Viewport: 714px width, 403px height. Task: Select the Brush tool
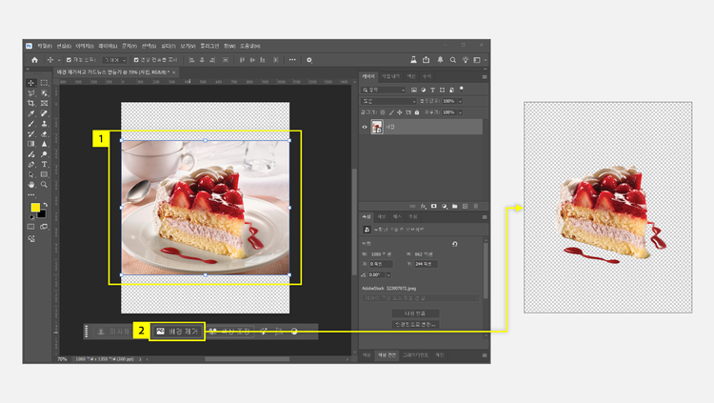click(x=31, y=124)
